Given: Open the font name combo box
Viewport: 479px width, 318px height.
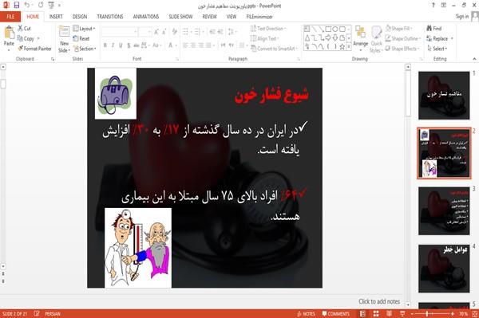Looking at the screenshot, I should point(120,32).
